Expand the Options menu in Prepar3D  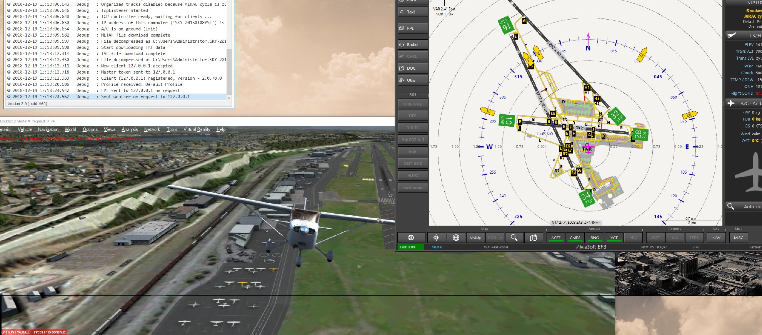[x=90, y=129]
